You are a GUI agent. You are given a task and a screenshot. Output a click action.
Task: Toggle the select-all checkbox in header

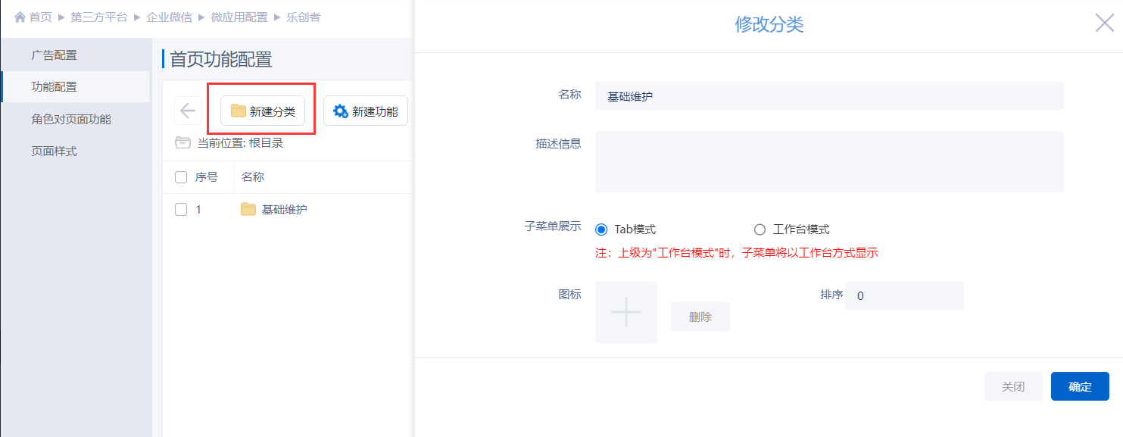tap(181, 177)
